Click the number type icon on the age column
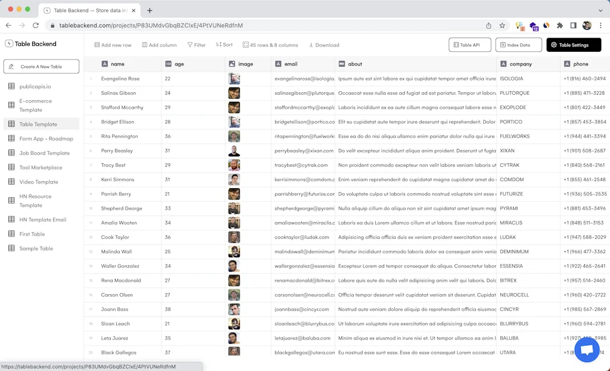 click(x=168, y=64)
